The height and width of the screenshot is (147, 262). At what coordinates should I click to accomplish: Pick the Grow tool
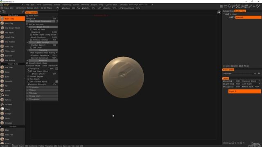13,72
